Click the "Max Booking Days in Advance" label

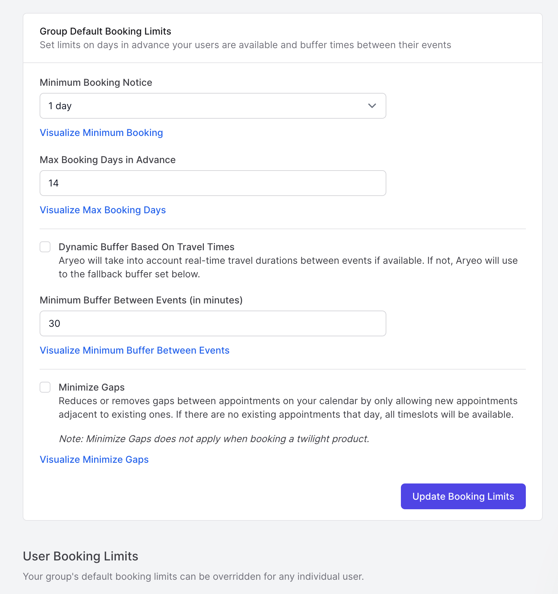coord(108,160)
